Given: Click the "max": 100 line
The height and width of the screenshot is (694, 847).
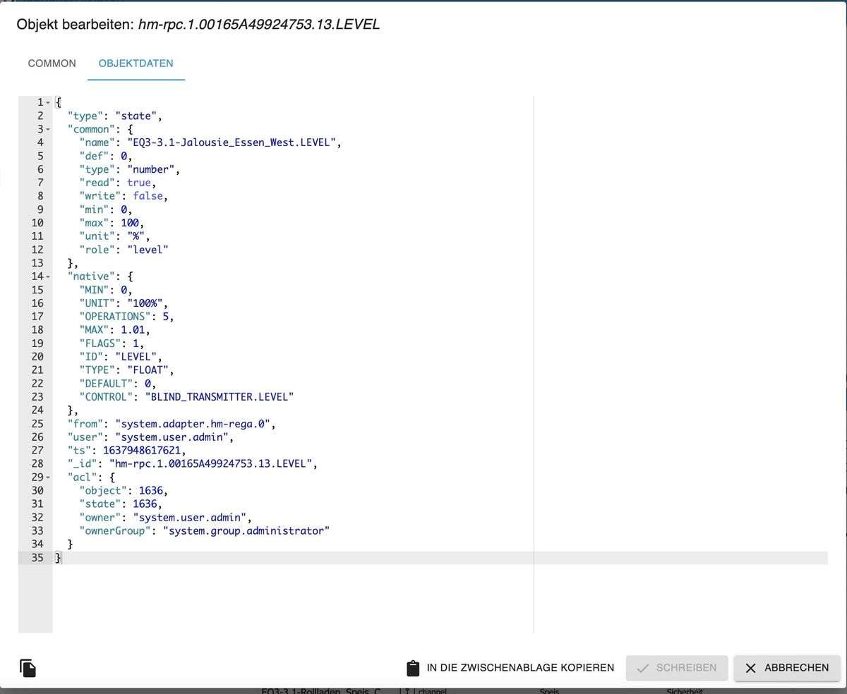Looking at the screenshot, I should point(112,223).
